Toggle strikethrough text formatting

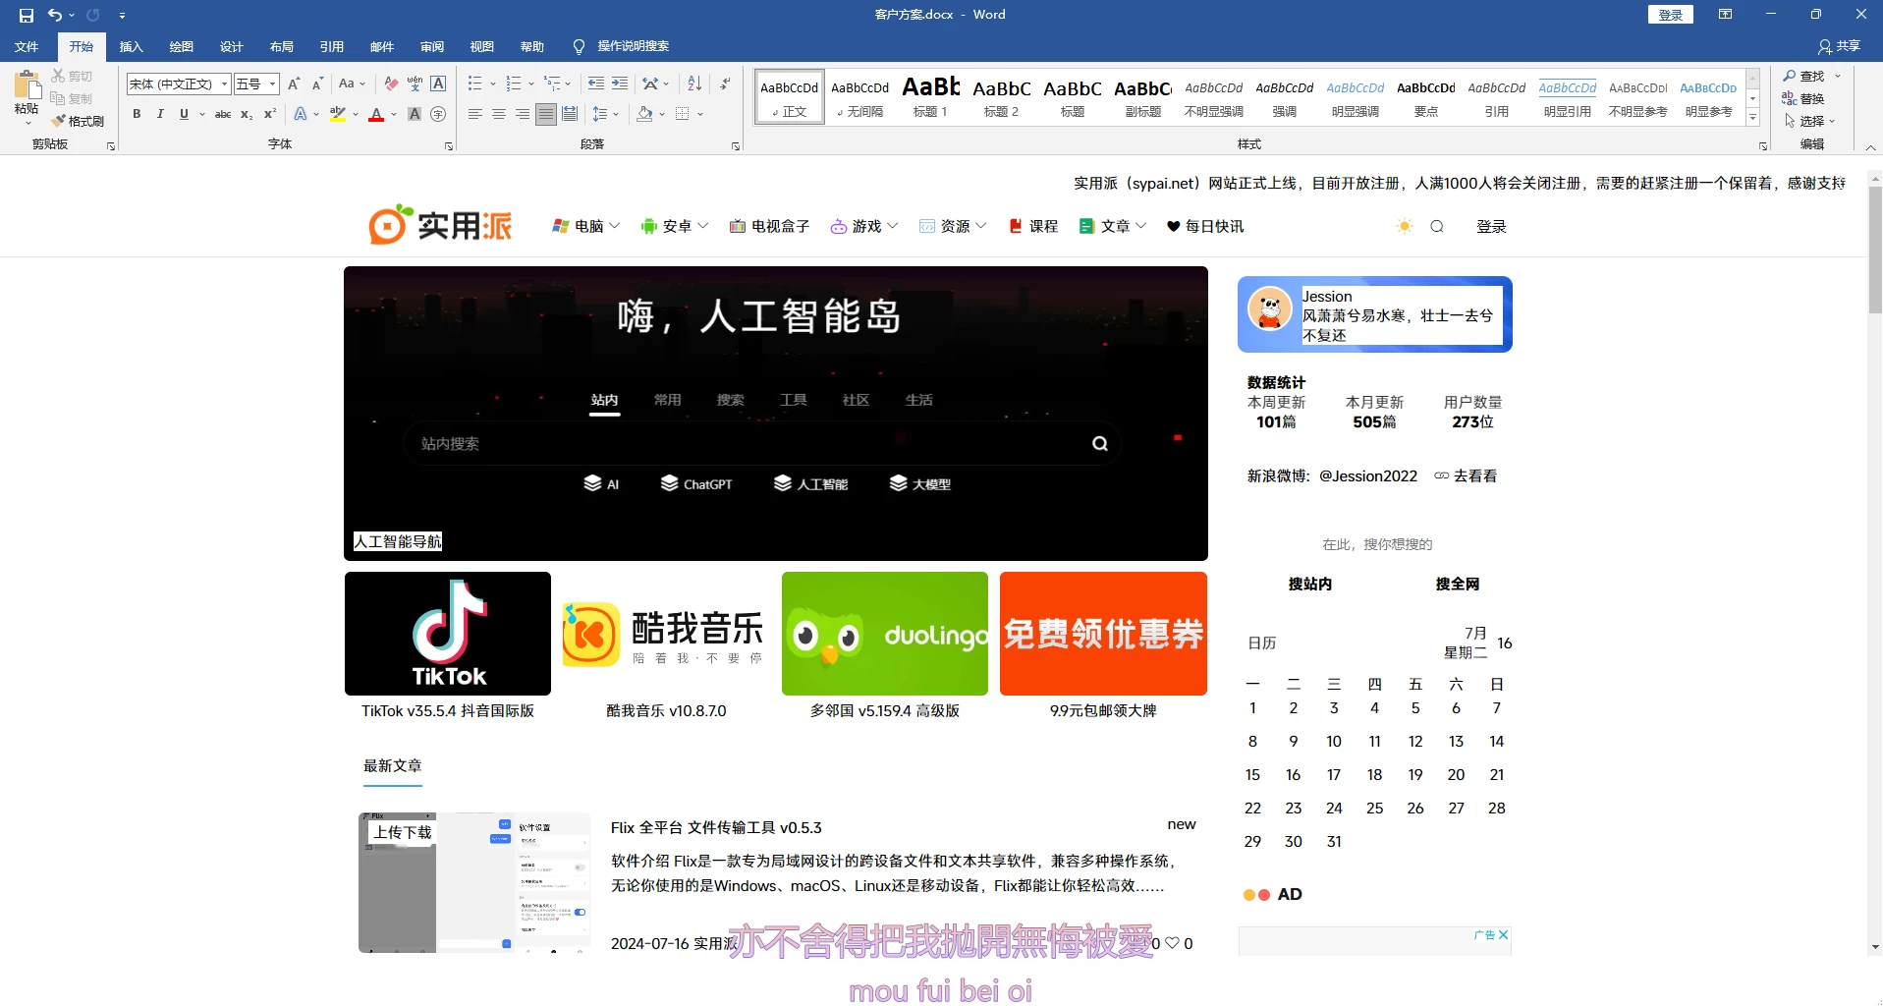[223, 114]
